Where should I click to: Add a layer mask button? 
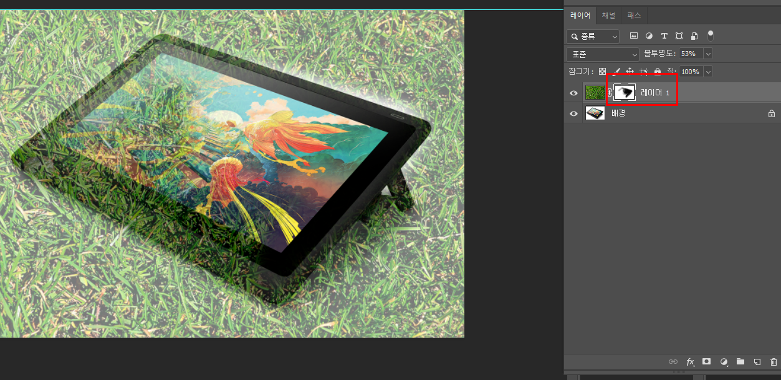[x=706, y=361]
